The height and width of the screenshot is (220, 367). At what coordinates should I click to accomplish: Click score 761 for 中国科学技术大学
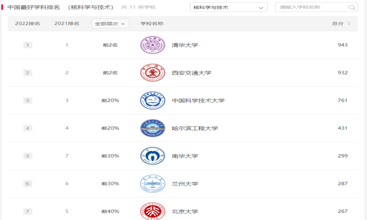coord(342,100)
